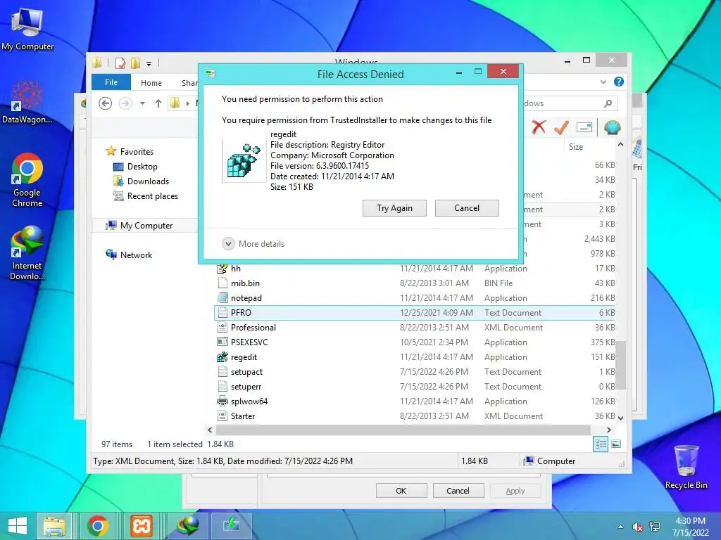The image size is (721, 540).
Task: Switch to details view layout
Action: click(x=601, y=444)
